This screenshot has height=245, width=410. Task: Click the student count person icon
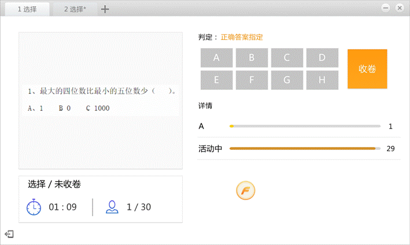pyautogui.click(x=112, y=207)
